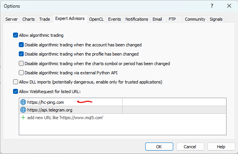
Task: Click the Help button
Action: pyautogui.click(x=221, y=147)
